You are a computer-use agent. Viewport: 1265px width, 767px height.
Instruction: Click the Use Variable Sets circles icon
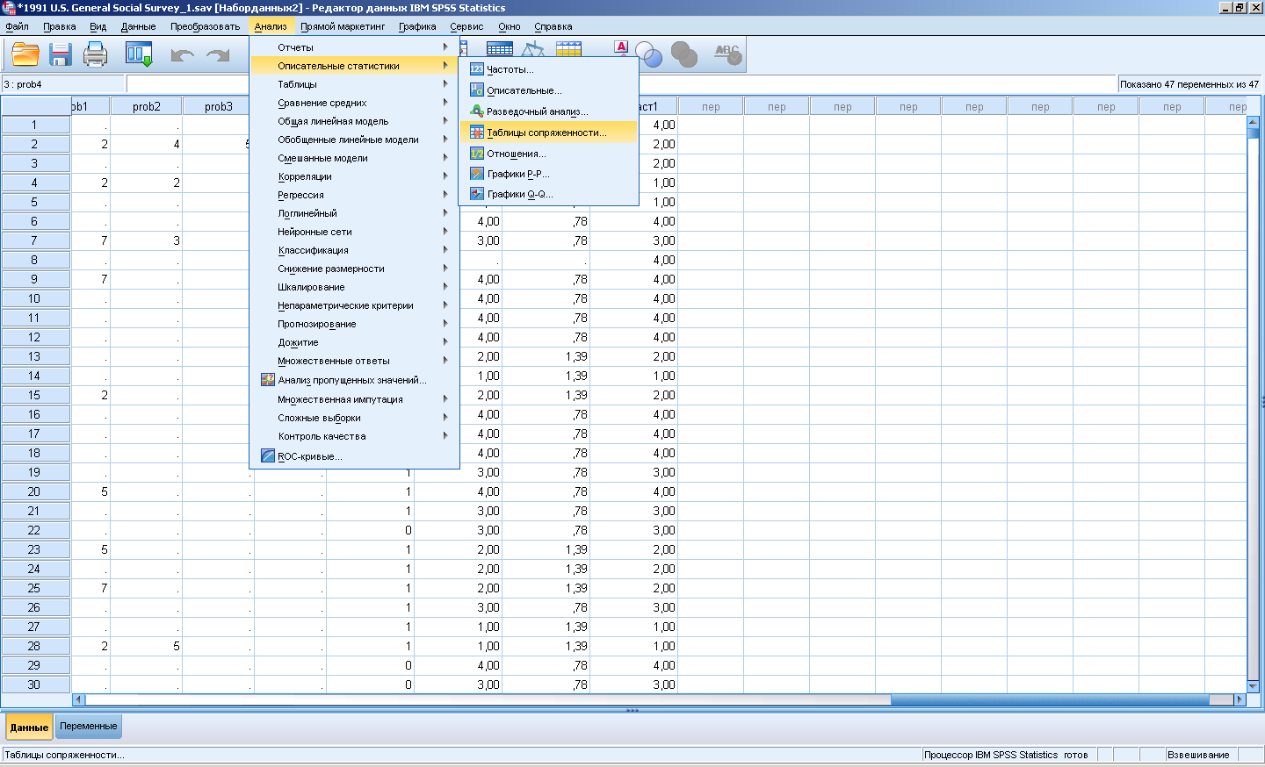[x=648, y=55]
